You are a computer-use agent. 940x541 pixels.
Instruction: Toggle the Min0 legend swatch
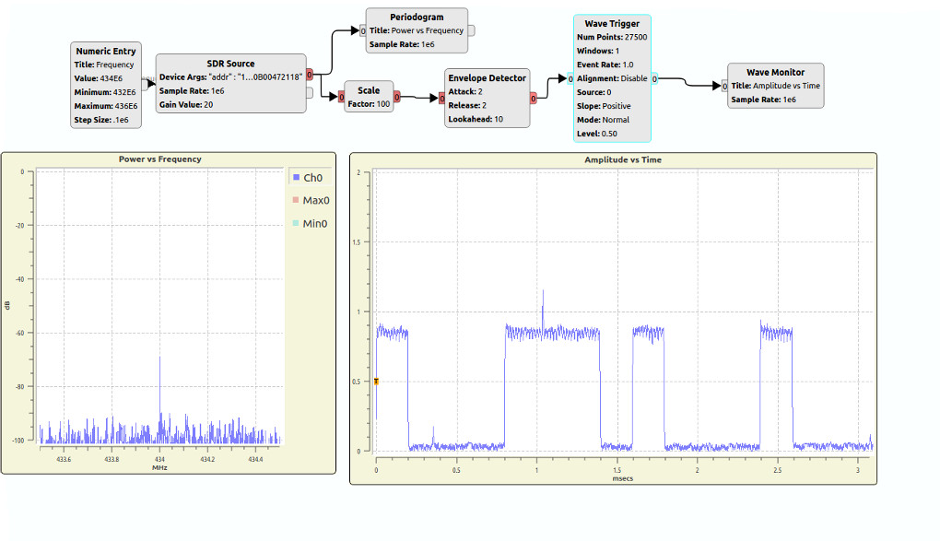click(x=296, y=223)
